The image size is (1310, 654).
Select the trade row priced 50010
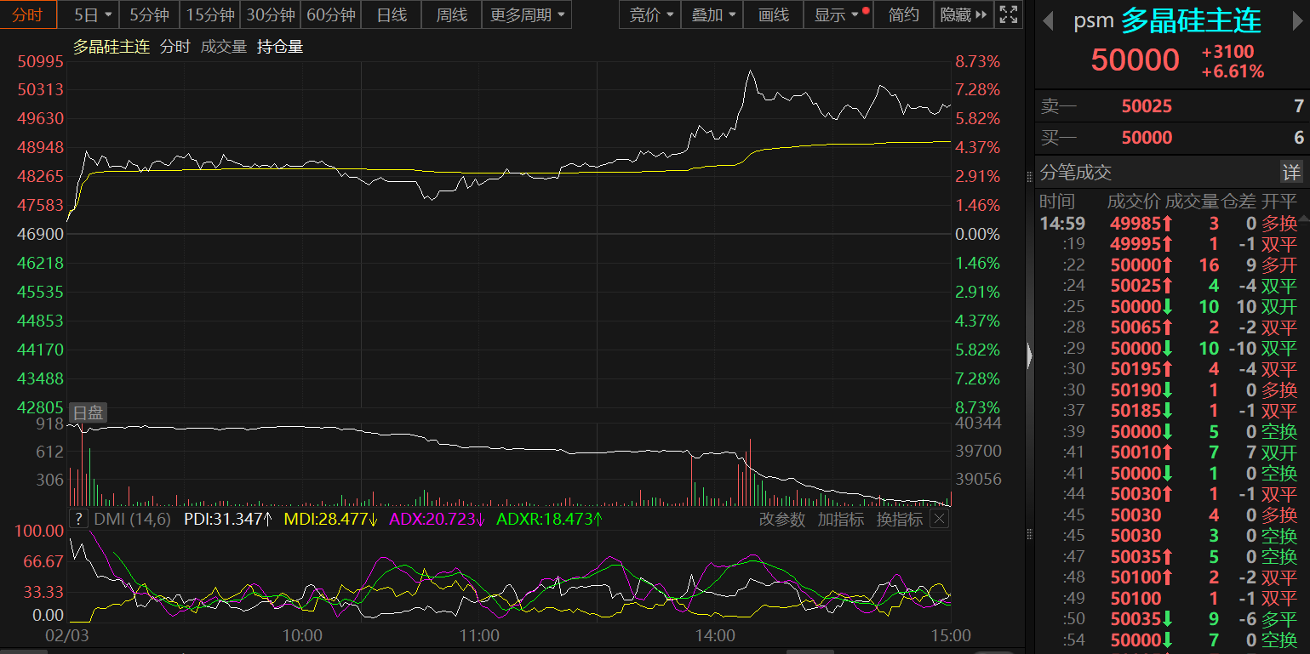pyautogui.click(x=1169, y=452)
